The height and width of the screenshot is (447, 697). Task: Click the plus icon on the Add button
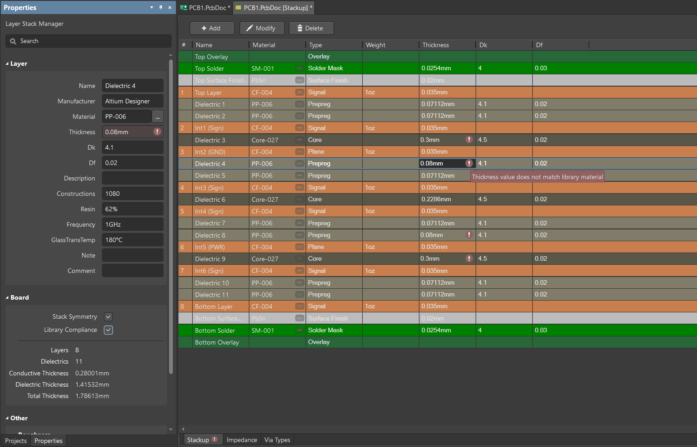(203, 28)
